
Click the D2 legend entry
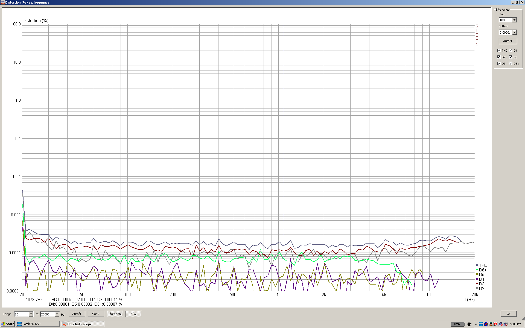tap(480, 288)
